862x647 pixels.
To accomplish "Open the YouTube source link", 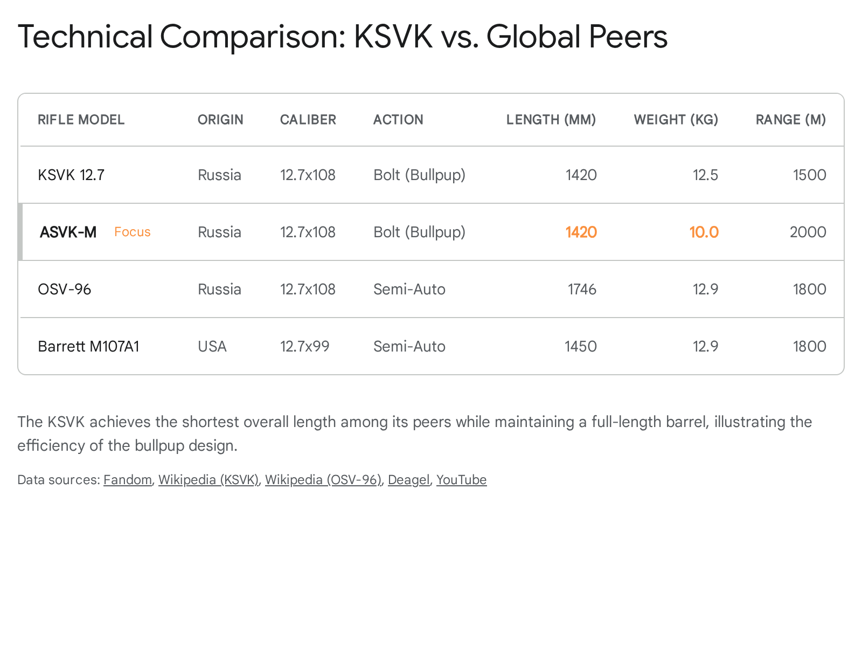I will tap(461, 480).
